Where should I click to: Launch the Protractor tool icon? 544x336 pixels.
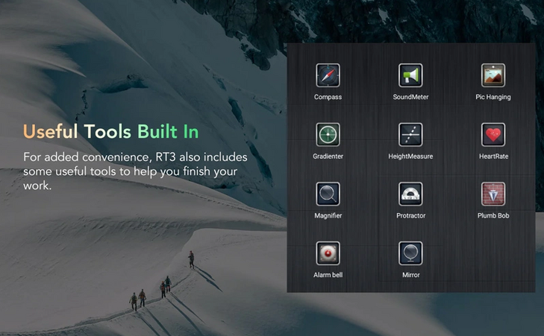point(410,194)
